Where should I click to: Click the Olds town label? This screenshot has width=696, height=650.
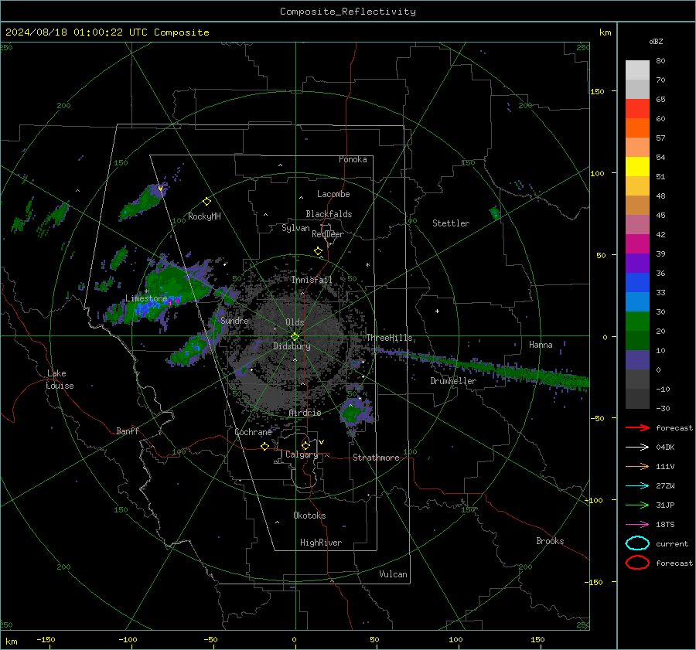point(295,322)
